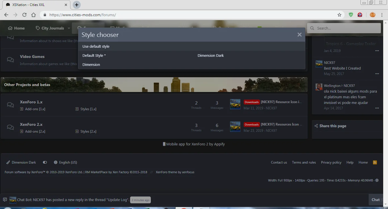Open the RSS feed icon
This screenshot has width=388, height=209.
point(375,162)
